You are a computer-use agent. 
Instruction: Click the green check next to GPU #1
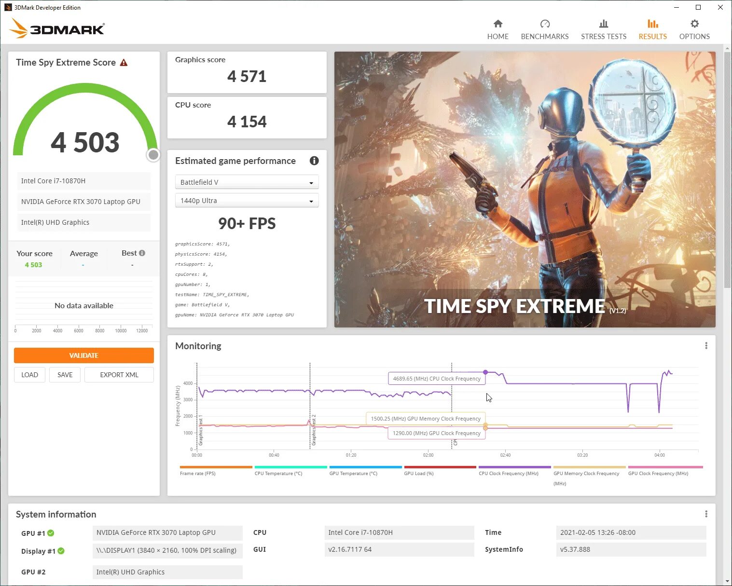click(51, 533)
